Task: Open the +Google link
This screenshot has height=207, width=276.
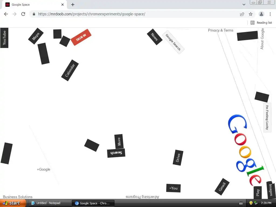Action: tap(43, 169)
